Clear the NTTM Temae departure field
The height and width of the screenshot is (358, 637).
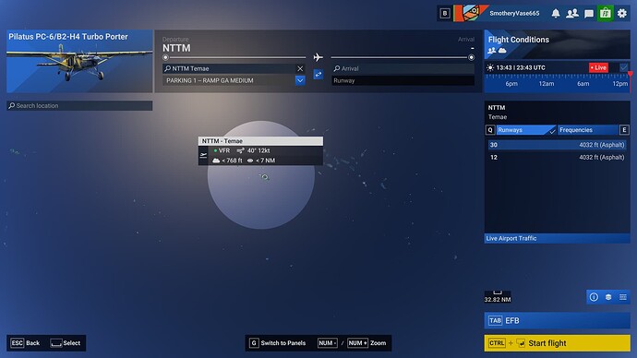click(x=300, y=68)
